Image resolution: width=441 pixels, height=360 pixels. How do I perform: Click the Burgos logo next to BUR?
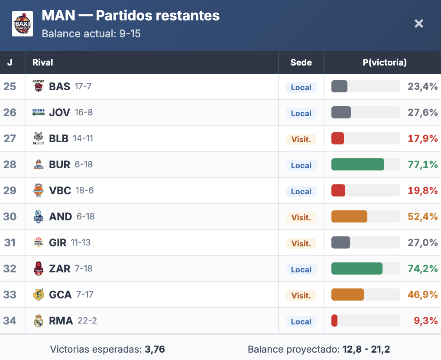[39, 164]
